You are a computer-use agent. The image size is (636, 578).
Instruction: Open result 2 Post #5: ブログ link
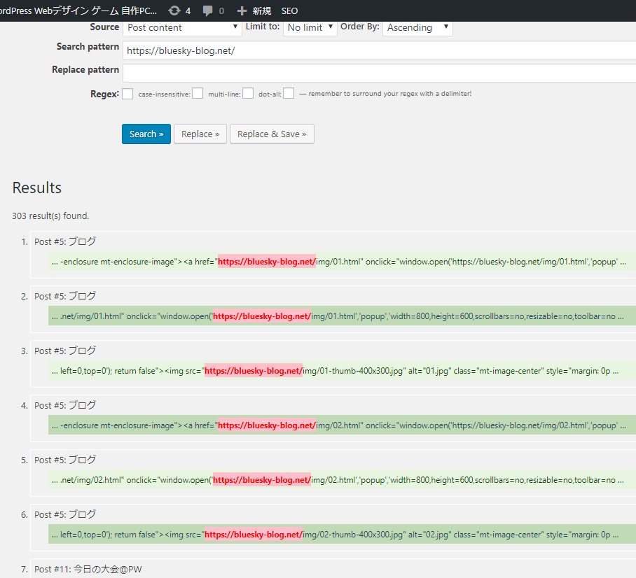(65, 296)
